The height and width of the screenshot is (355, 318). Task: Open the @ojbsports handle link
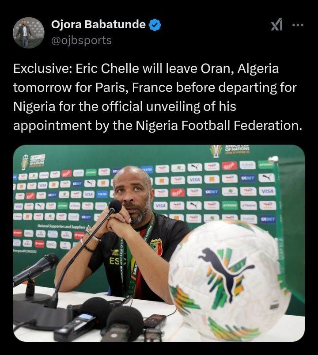(x=81, y=41)
